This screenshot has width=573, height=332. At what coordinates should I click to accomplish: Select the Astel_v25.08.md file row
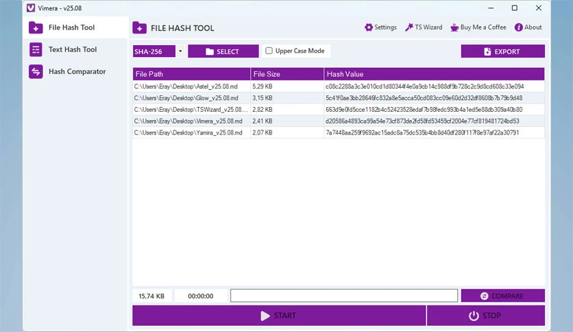click(x=339, y=86)
